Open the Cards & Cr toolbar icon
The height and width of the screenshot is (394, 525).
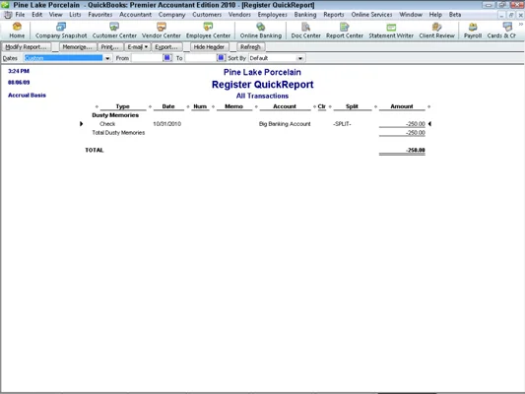tap(501, 31)
